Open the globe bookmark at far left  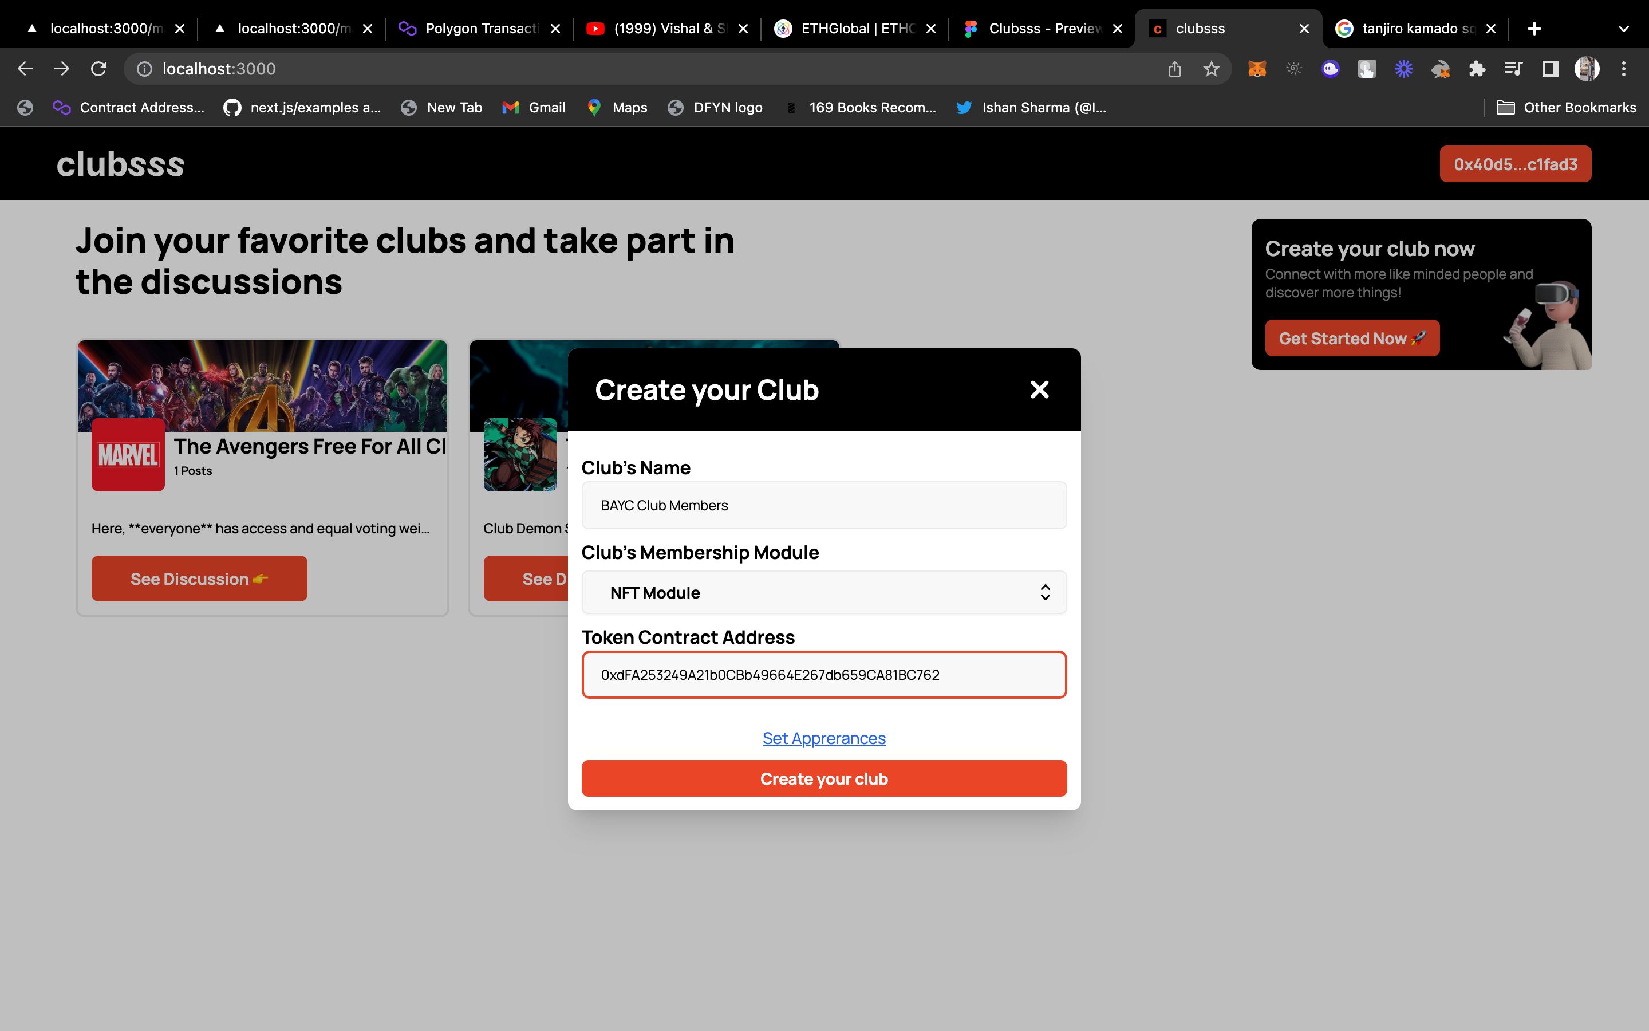tap(25, 108)
